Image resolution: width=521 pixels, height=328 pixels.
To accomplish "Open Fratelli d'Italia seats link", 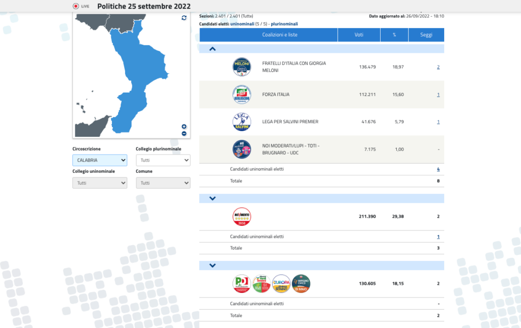I will pos(438,67).
